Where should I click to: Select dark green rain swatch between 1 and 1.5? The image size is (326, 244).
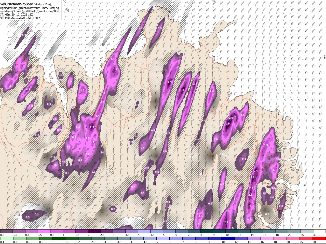click(x=59, y=239)
